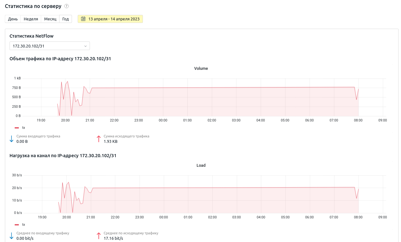Open the 172.30.20.102/31 IP address dropdown
Screen dimensions: 401x242
[x=49, y=46]
